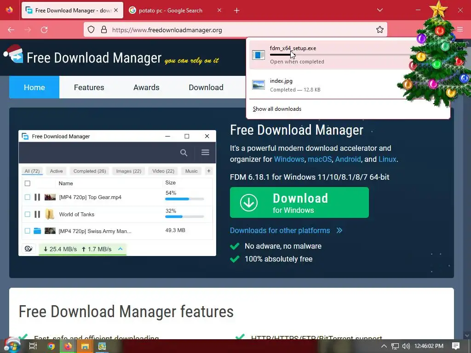Expand the double chevron beside other platforms
The height and width of the screenshot is (353, 471).
click(339, 231)
